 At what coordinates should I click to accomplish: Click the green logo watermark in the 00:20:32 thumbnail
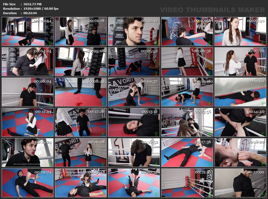tap(157, 195)
